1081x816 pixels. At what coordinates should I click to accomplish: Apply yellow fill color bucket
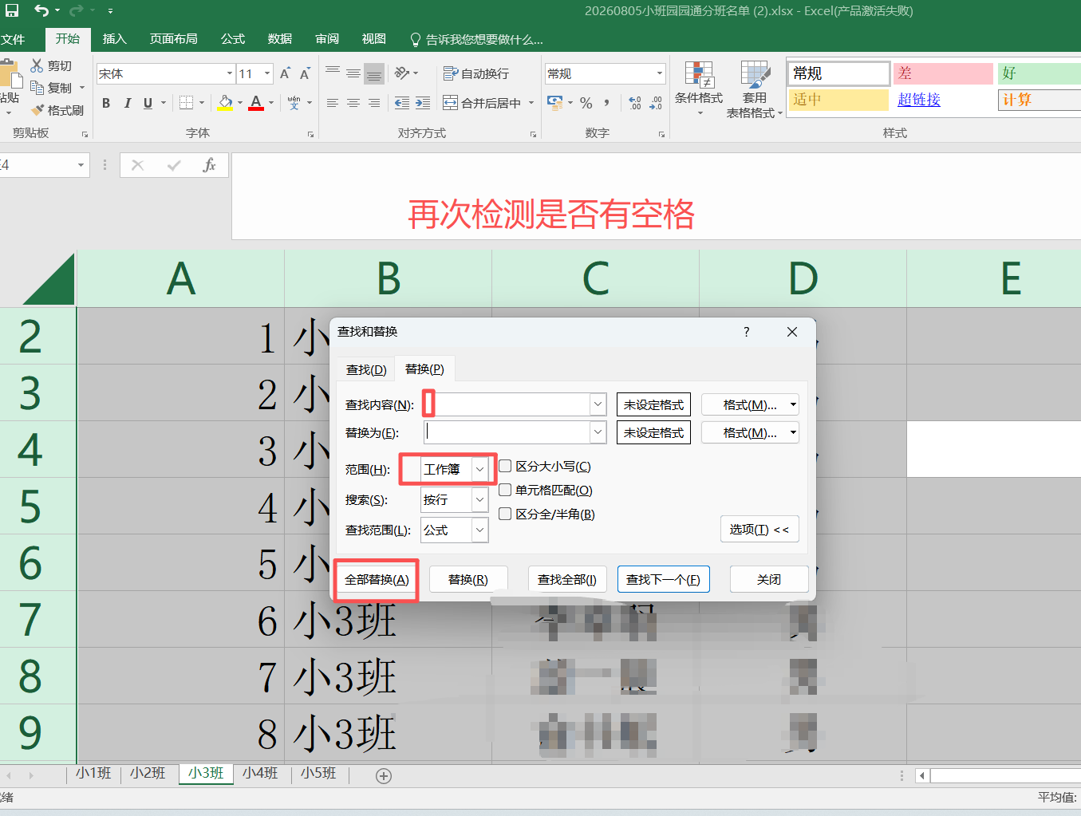(x=225, y=103)
